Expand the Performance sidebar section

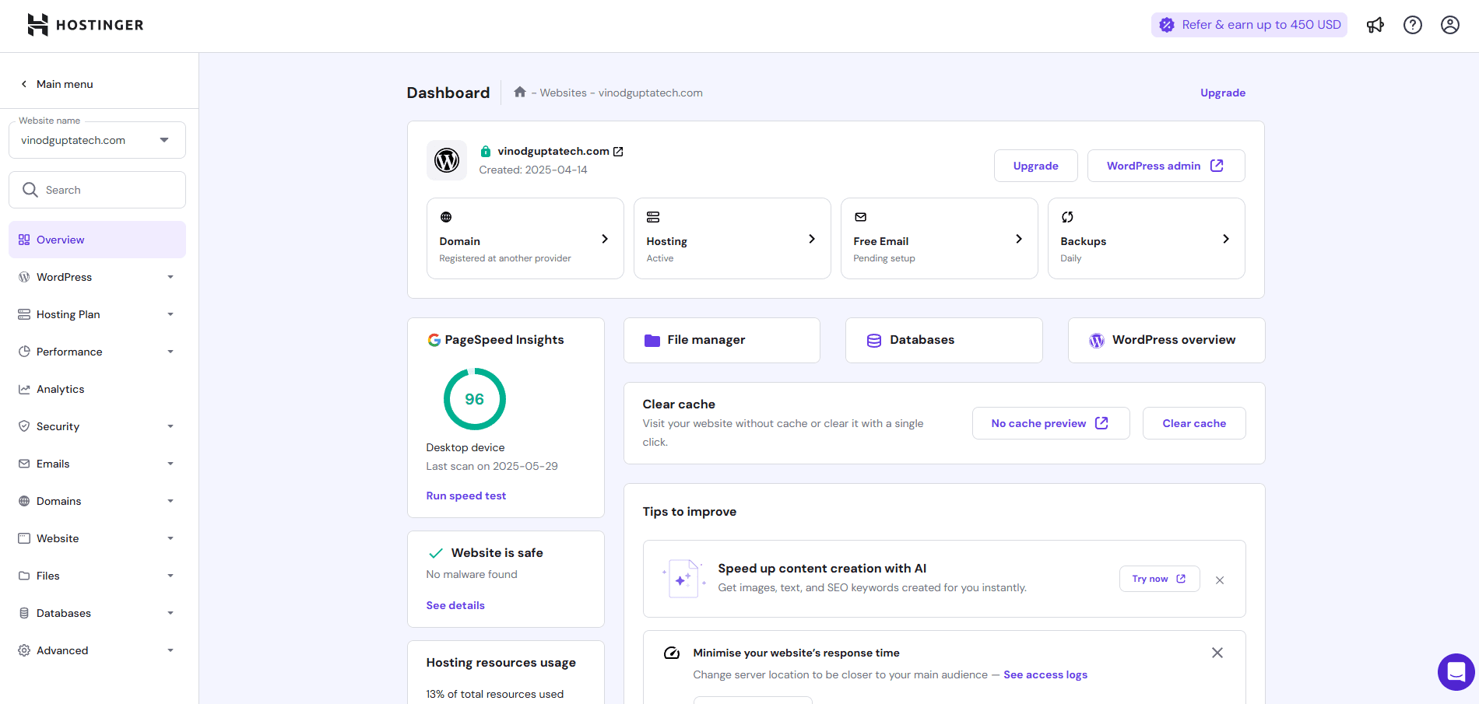97,352
